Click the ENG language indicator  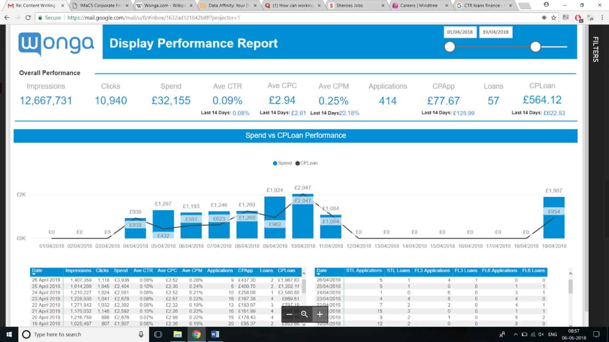[552, 334]
